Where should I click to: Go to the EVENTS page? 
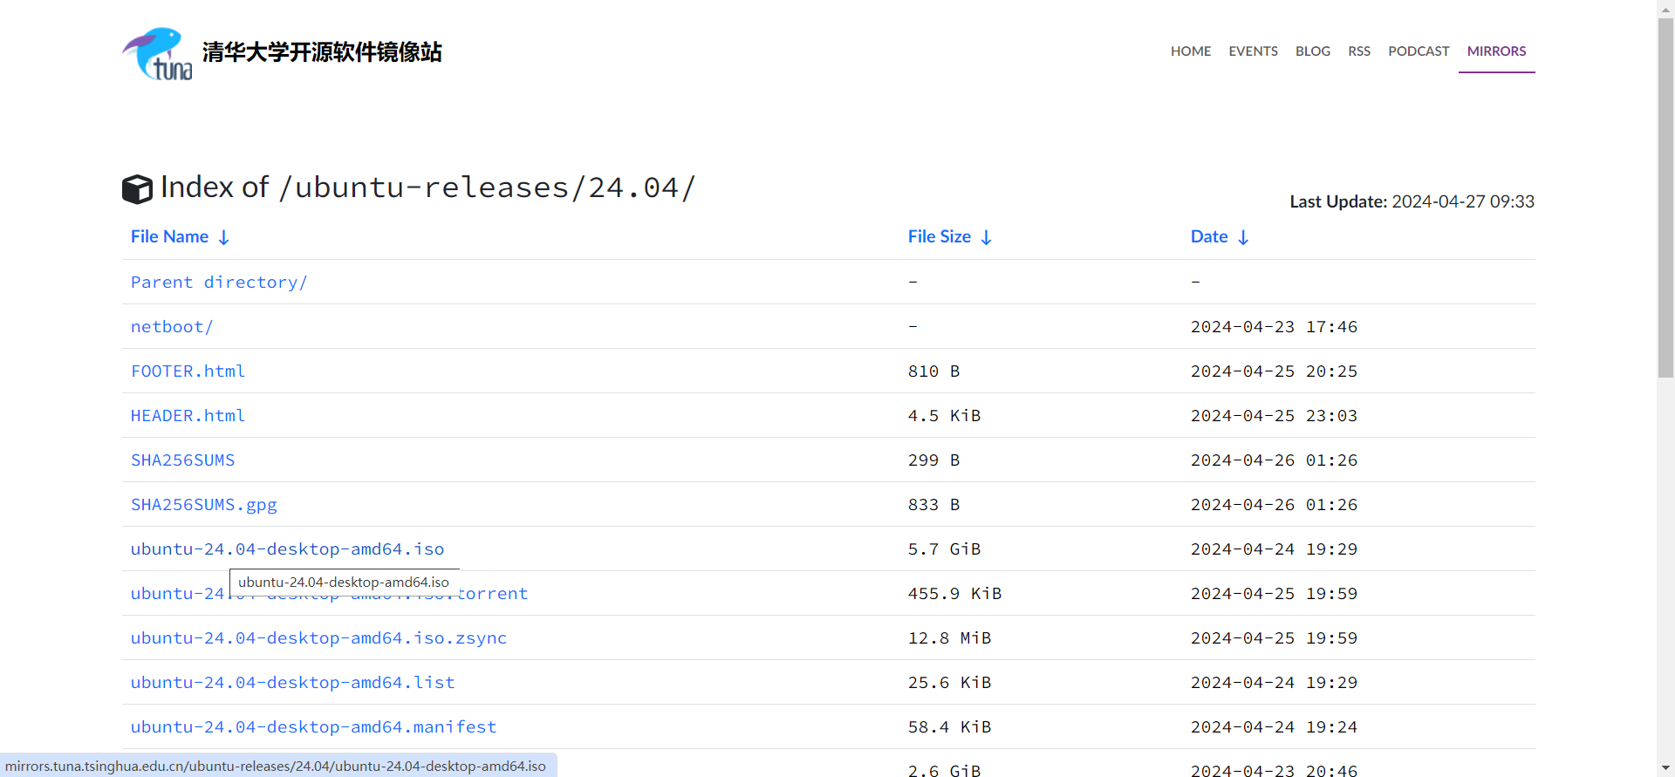[1253, 51]
